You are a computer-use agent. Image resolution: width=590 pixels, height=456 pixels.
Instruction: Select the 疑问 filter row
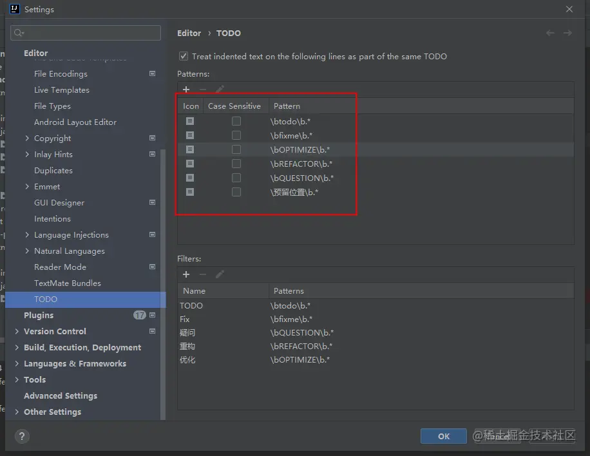376,332
